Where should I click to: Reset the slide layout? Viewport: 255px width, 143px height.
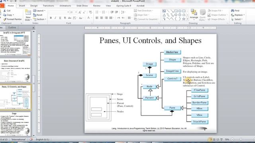tap(38, 15)
